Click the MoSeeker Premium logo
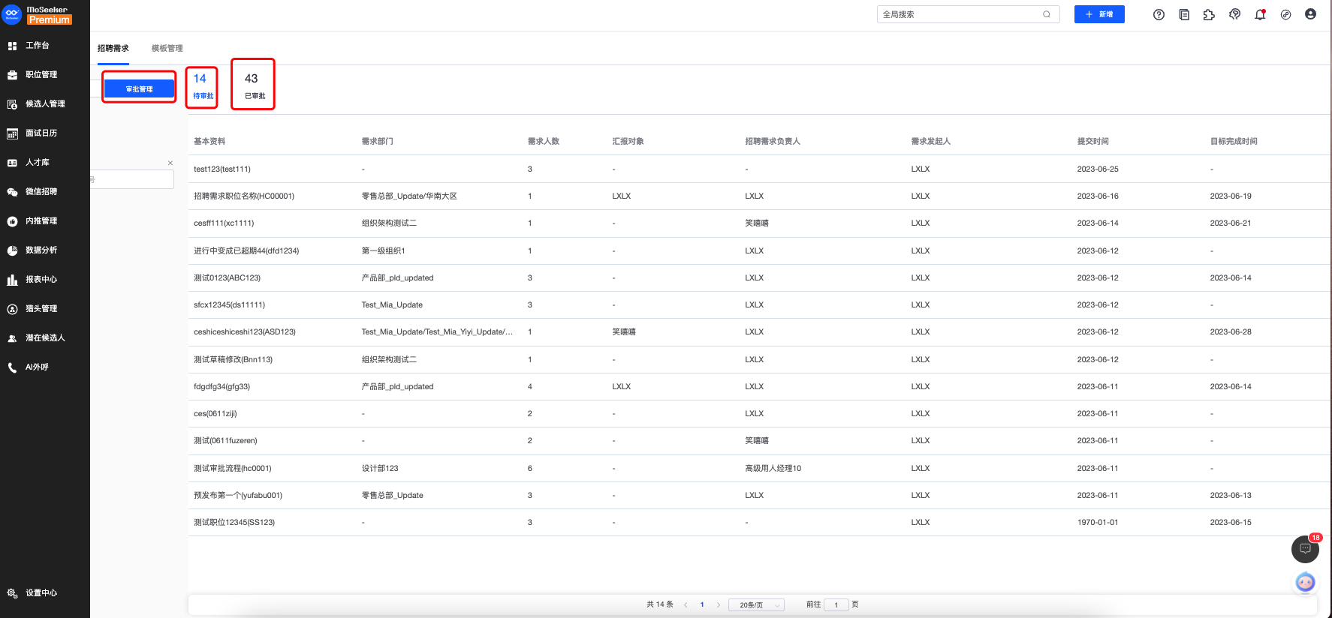 [37, 14]
